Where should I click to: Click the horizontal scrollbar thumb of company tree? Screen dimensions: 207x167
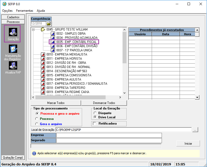click(x=70, y=97)
